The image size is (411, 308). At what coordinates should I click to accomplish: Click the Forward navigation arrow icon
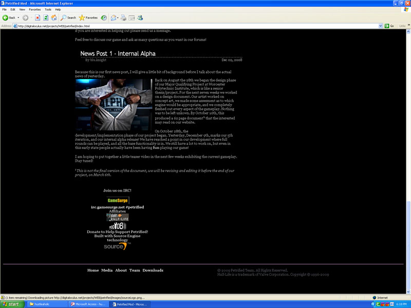(25, 17)
